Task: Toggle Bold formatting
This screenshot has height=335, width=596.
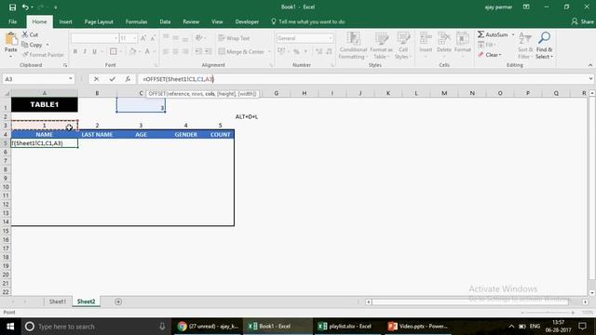Action: point(75,51)
